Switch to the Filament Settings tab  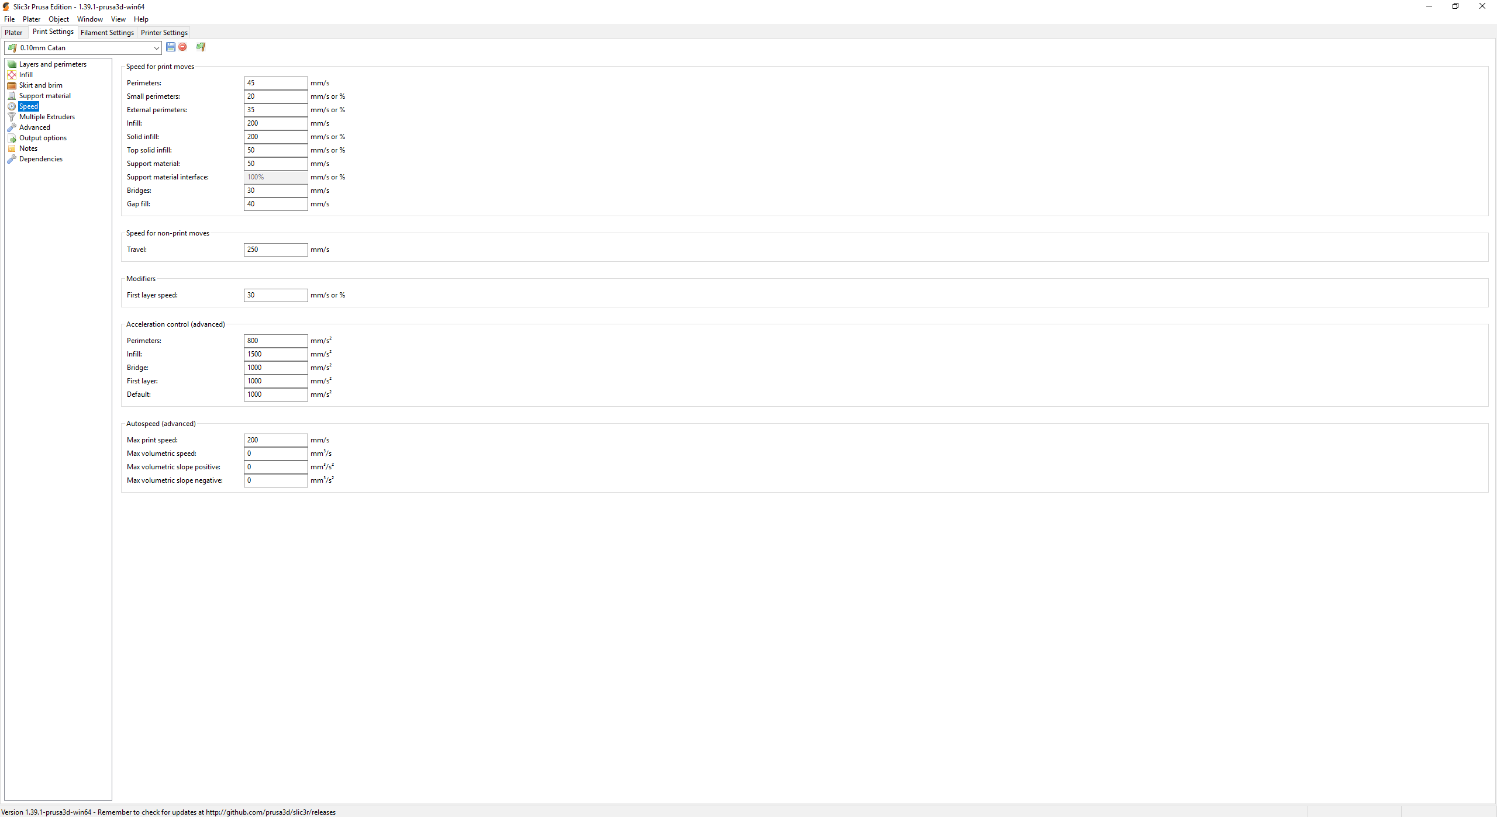click(x=107, y=33)
